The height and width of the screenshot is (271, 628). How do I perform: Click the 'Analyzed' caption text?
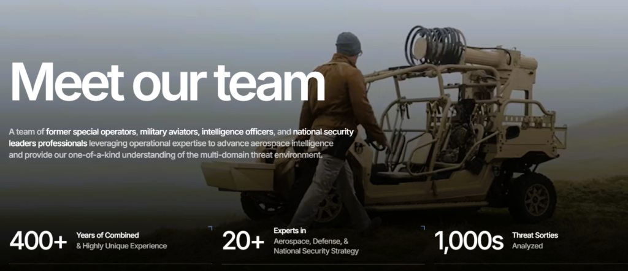pos(527,246)
